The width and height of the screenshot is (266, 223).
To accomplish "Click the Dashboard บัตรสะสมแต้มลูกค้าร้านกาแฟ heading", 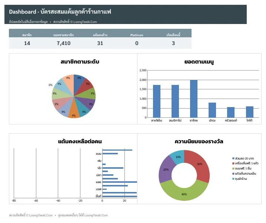I will click(x=60, y=12).
